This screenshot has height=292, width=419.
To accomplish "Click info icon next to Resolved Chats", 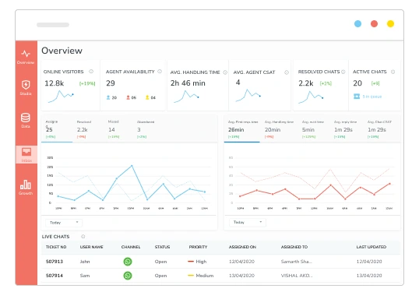I will 343,72.
